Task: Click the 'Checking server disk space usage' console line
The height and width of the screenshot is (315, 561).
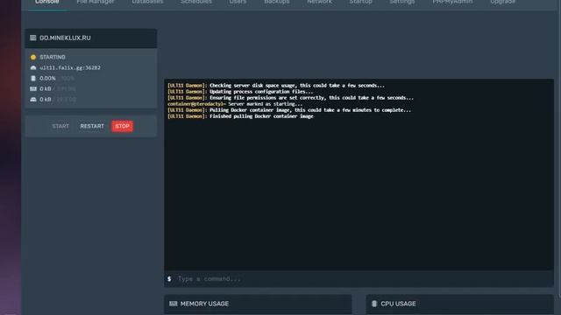Action: click(276, 86)
